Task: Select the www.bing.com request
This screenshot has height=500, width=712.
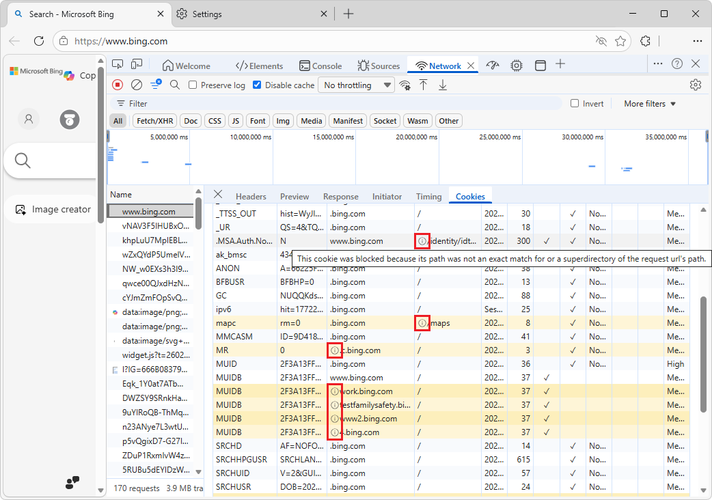Action: 150,212
